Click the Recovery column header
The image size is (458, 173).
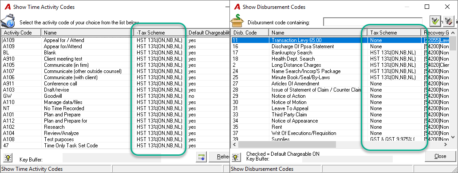[x=435, y=33]
